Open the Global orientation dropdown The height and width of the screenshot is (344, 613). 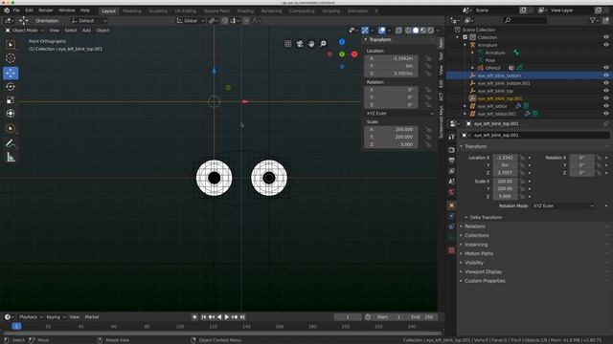point(191,21)
